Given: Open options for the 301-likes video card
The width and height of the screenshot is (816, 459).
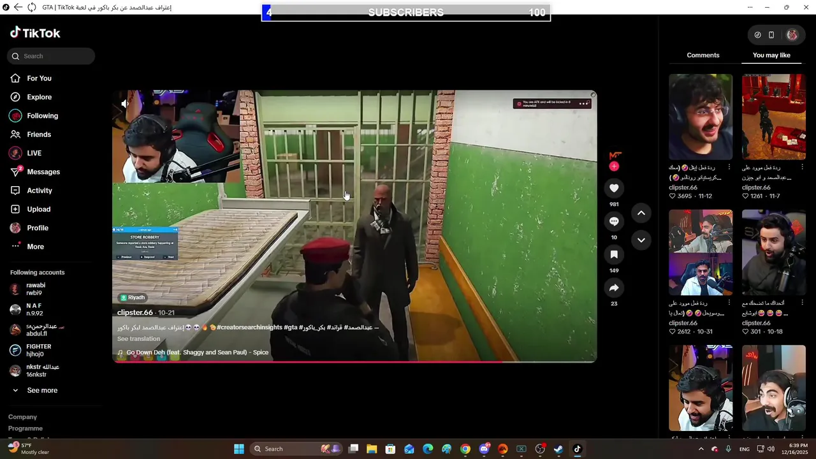Looking at the screenshot, I should 803,303.
